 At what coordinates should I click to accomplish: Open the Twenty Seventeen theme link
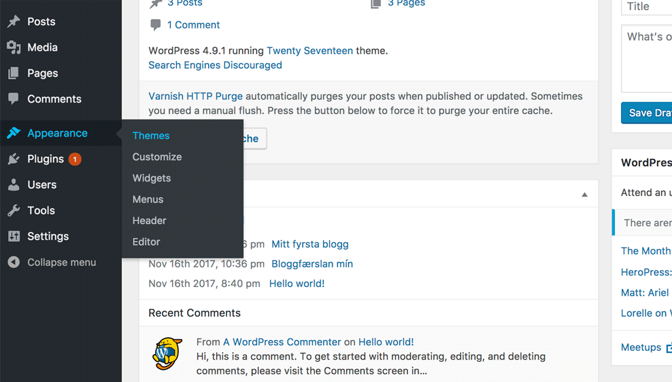pyautogui.click(x=310, y=50)
